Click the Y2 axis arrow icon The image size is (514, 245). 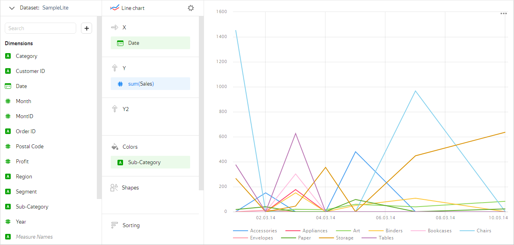pyautogui.click(x=115, y=109)
